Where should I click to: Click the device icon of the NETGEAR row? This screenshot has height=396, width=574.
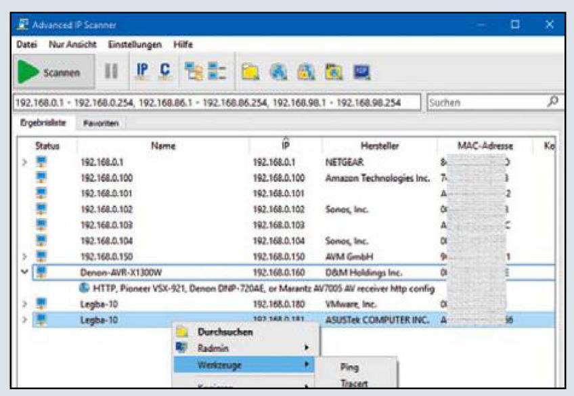(41, 162)
